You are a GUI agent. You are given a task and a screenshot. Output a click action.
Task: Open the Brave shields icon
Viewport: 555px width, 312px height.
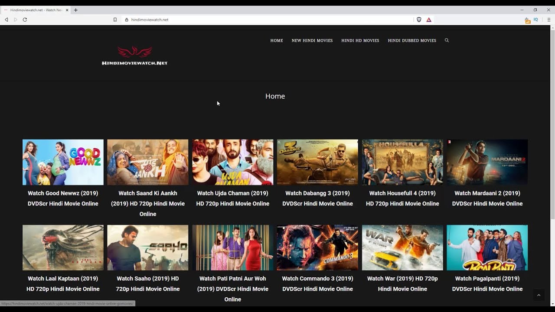[x=419, y=19]
